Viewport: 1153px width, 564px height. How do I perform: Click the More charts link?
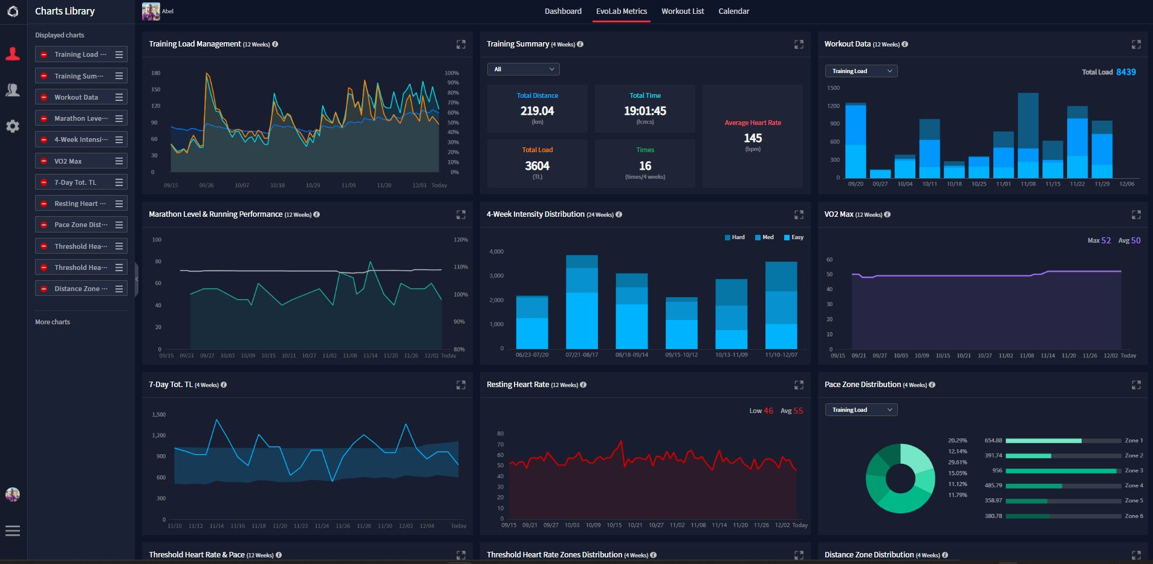tap(53, 322)
